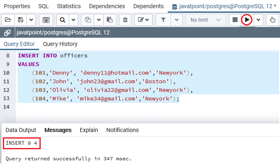Viewport: 280px width, 164px height.
Task: Open the Notifications tab
Action: [x=122, y=130]
